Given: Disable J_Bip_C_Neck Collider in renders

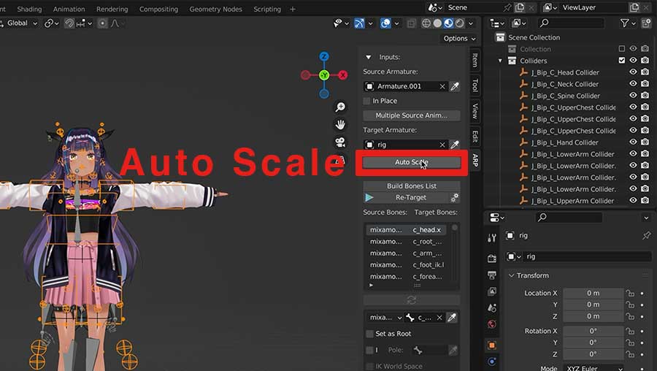Looking at the screenshot, I should click(x=645, y=84).
